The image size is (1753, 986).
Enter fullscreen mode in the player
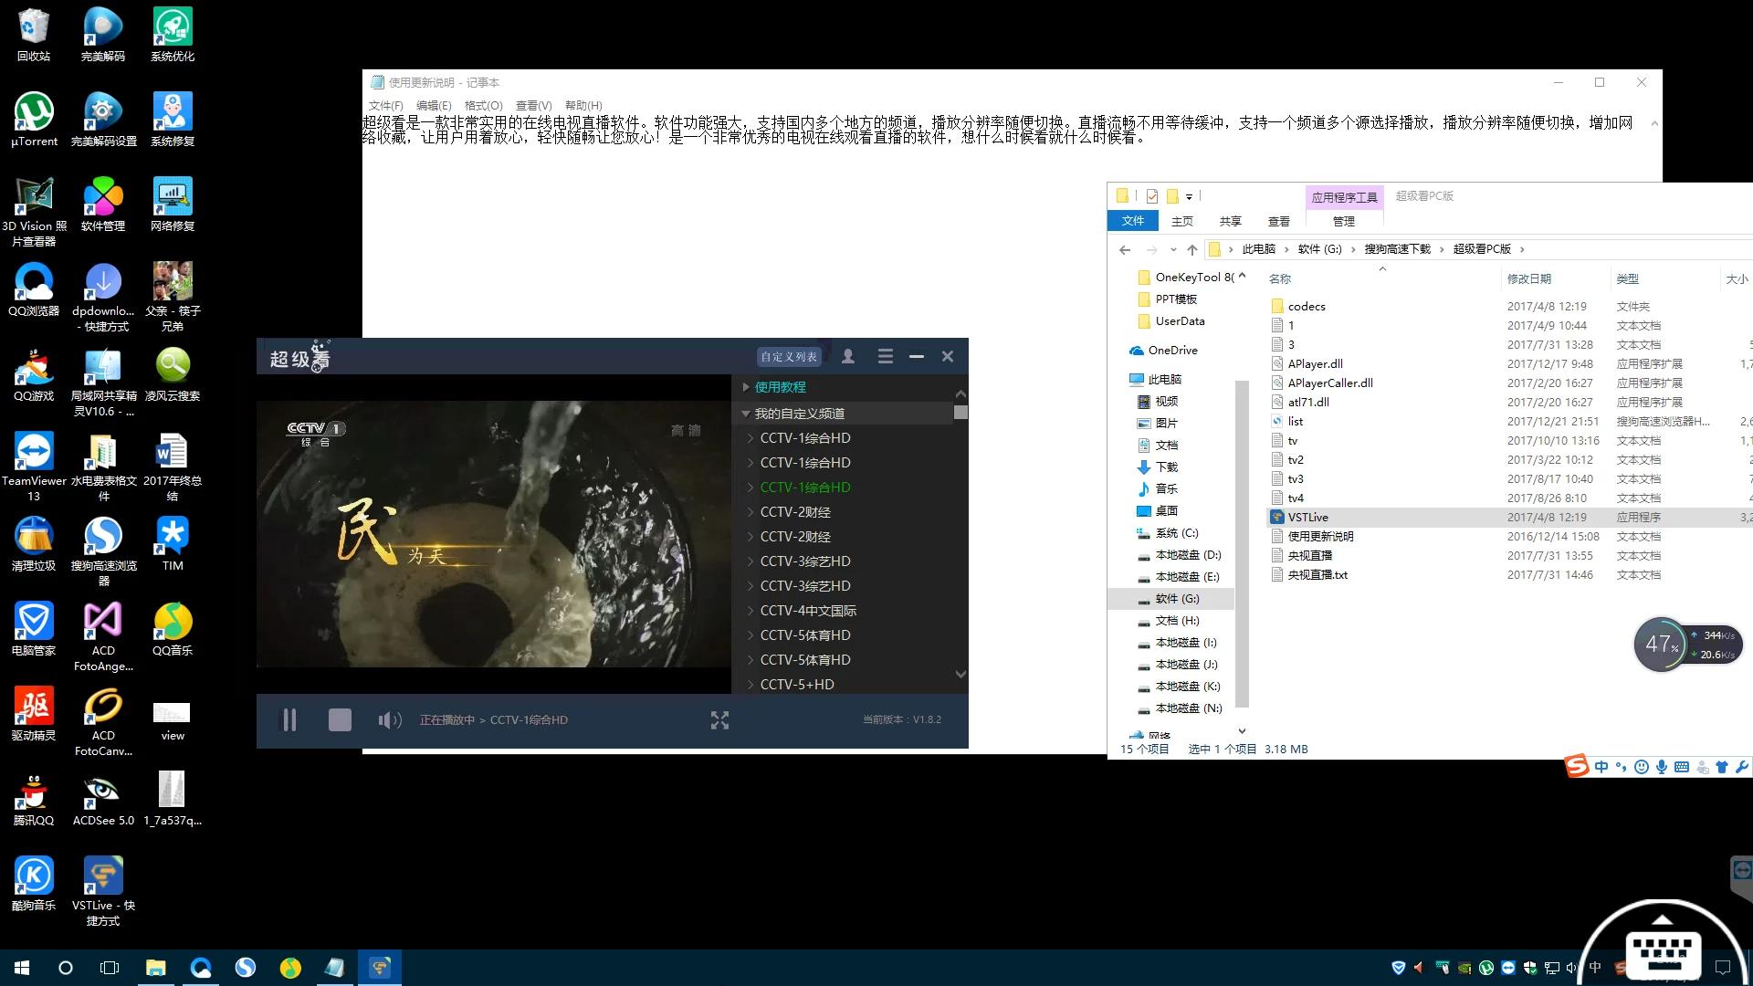719,720
